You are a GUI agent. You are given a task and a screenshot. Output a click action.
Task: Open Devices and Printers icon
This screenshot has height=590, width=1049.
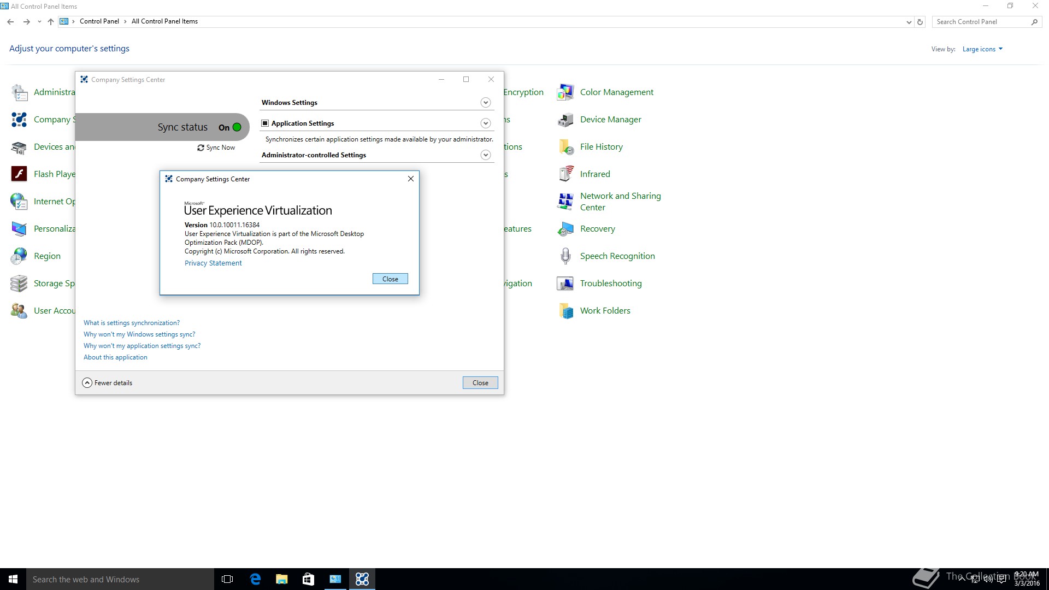coord(20,147)
